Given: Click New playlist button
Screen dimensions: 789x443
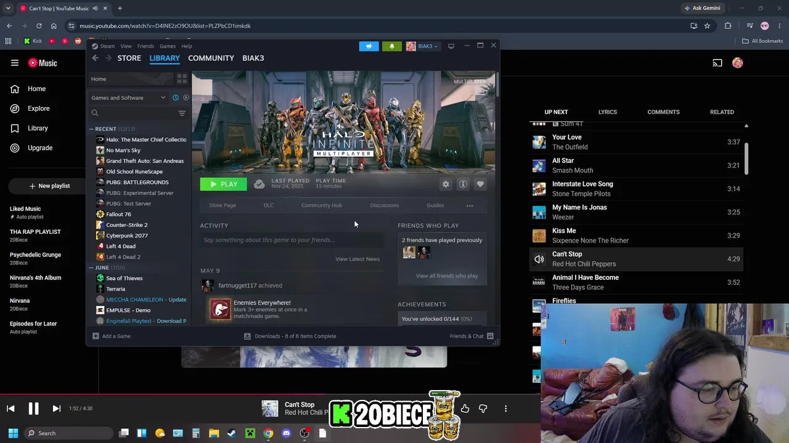Looking at the screenshot, I should click(x=49, y=186).
